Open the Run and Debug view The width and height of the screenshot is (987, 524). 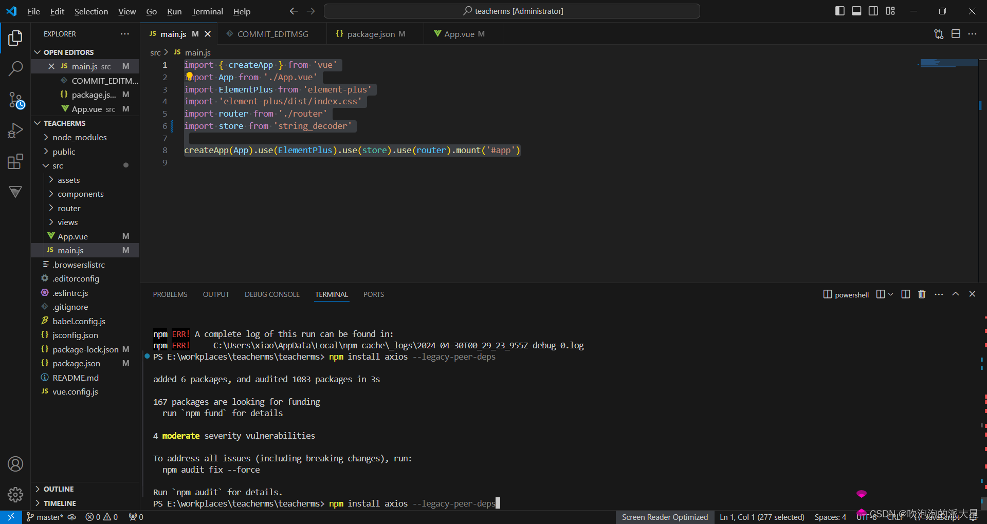pyautogui.click(x=15, y=130)
